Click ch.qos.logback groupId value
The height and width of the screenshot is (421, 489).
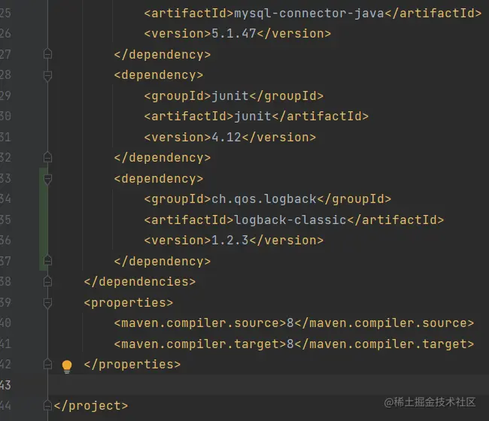point(264,199)
